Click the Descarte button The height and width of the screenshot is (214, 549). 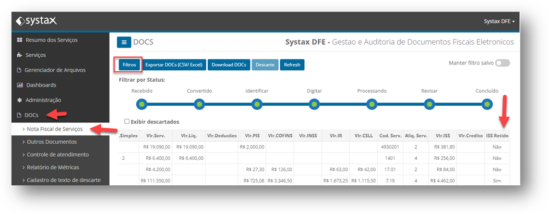[265, 65]
